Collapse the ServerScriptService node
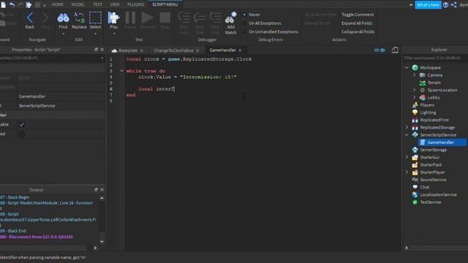 (407, 134)
